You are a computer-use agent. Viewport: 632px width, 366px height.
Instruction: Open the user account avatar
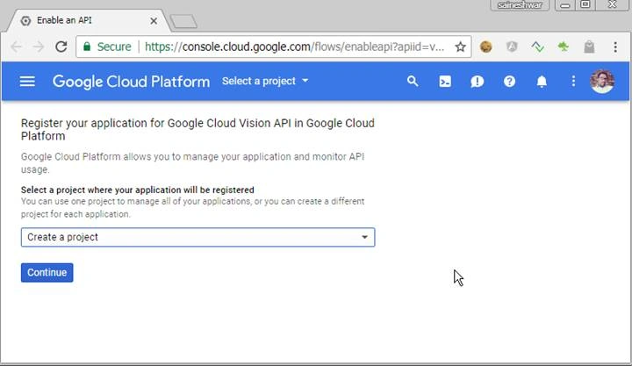click(x=602, y=82)
